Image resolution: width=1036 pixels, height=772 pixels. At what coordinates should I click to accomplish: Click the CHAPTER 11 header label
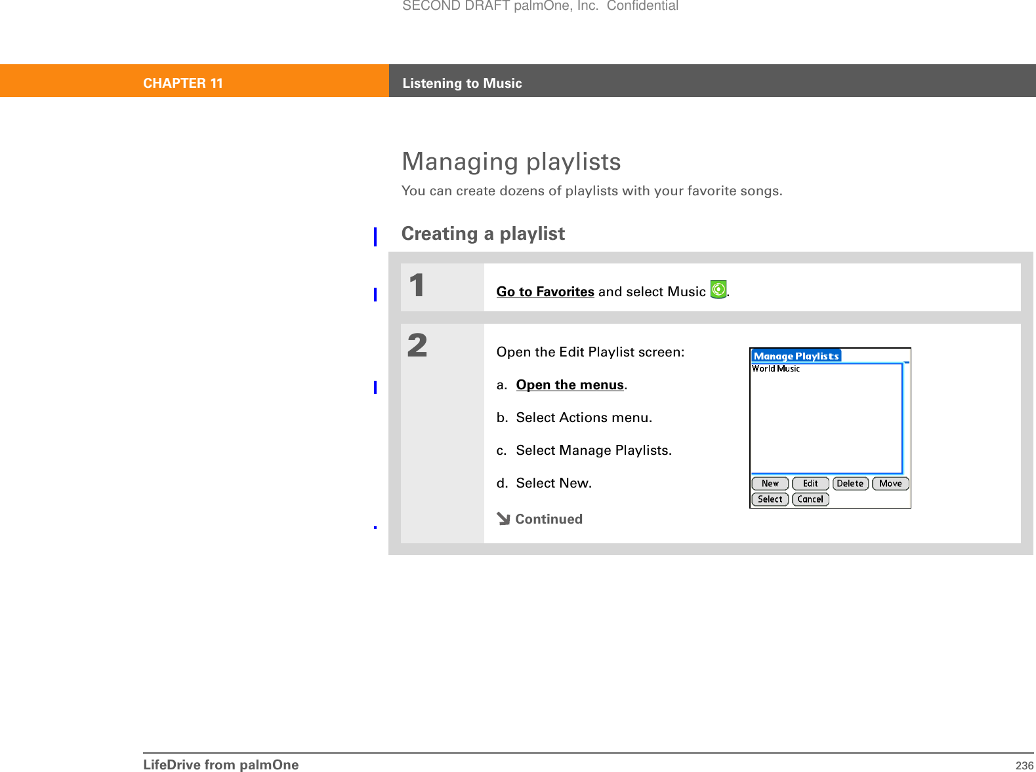pyautogui.click(x=183, y=83)
